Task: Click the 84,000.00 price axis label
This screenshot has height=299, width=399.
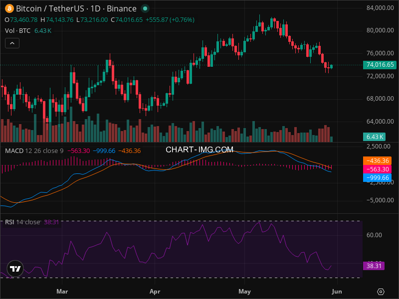Action: 380,8
